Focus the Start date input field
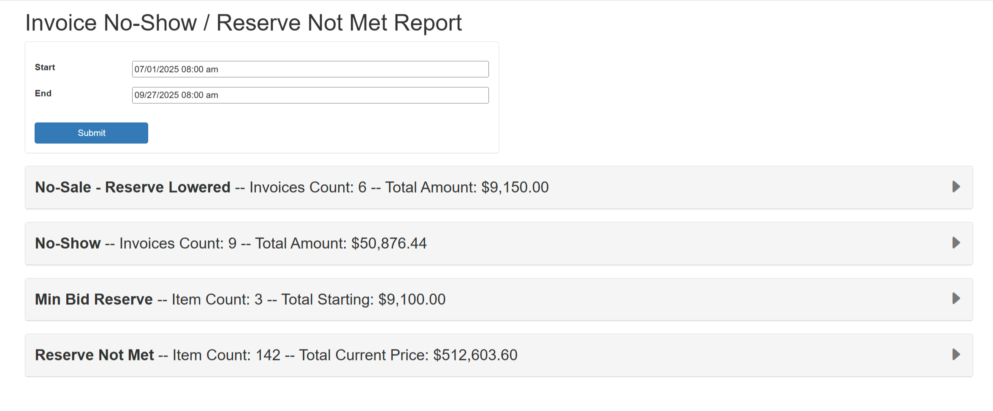Screen dimensions: 993x411 point(310,69)
